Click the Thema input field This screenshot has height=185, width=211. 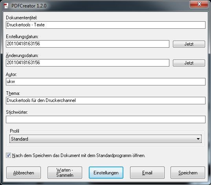click(106, 100)
